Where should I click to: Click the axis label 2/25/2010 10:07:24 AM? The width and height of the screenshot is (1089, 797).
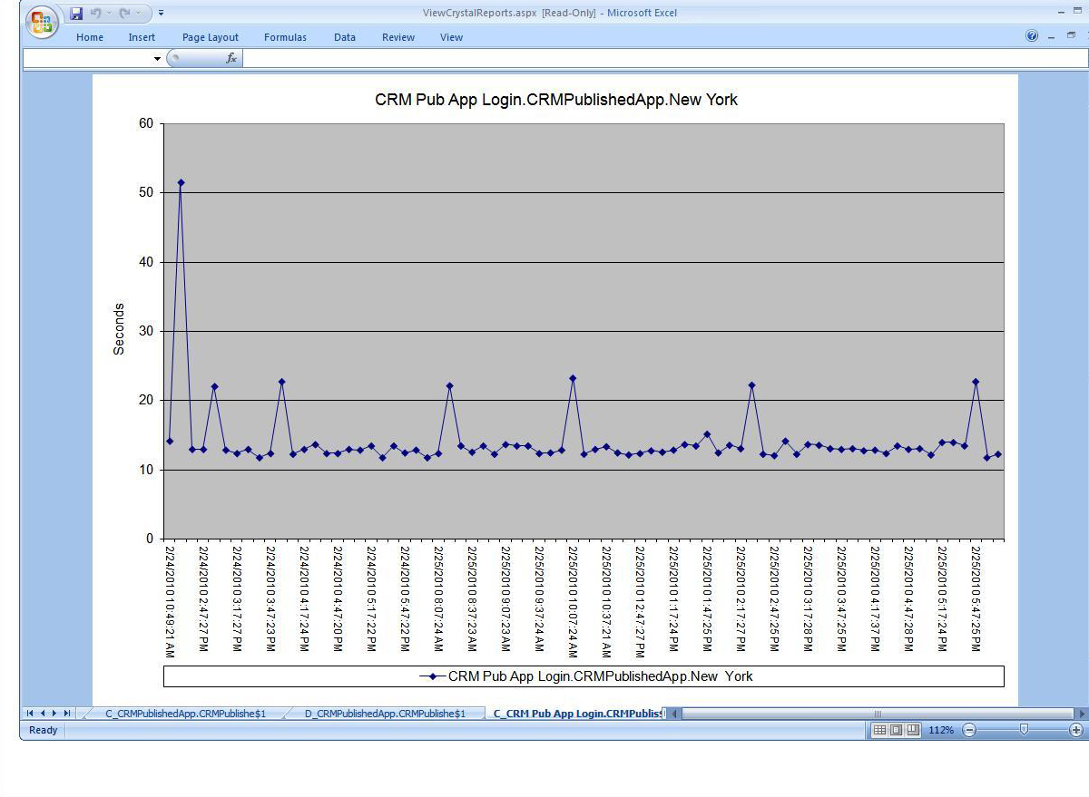click(x=573, y=600)
